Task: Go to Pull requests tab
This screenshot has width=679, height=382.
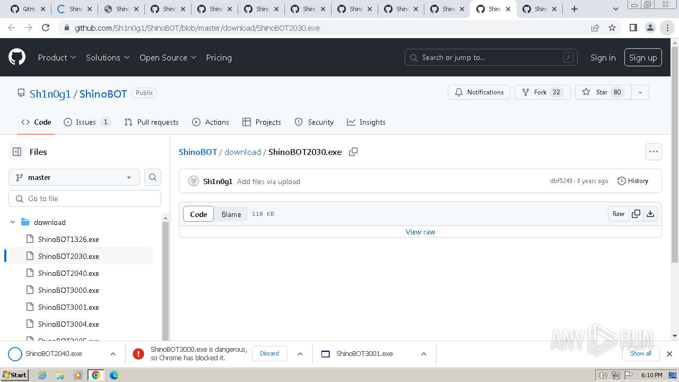Action: 152,122
